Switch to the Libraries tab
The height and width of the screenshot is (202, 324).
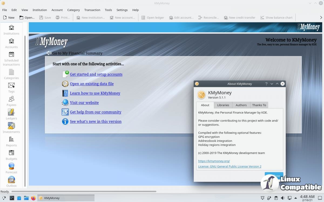(x=223, y=105)
